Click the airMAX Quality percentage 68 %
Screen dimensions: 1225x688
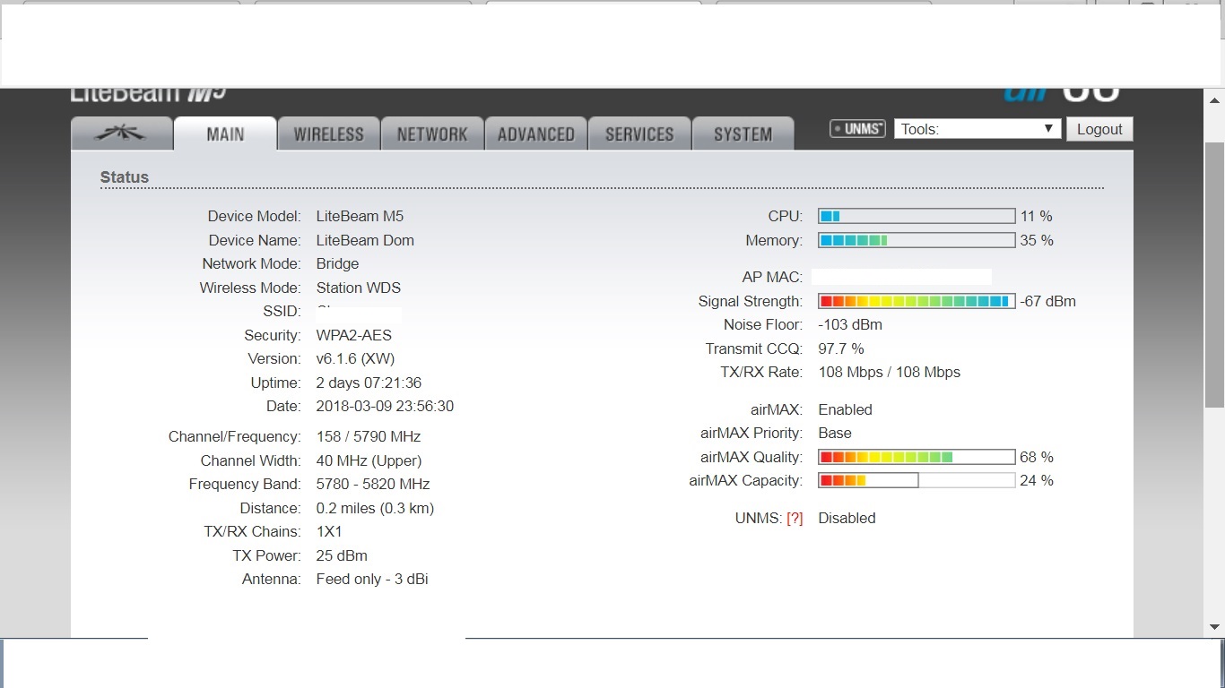[x=1037, y=457]
